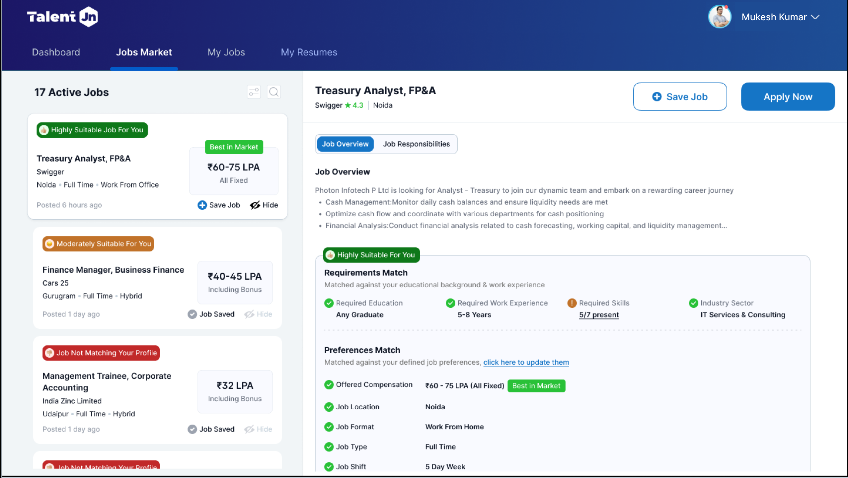Screen dimensions: 848x478
Task: Switch to Job Responsibilities tab
Action: [416, 144]
